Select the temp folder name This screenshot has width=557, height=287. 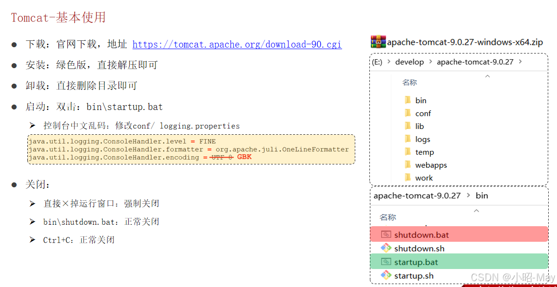[424, 152]
